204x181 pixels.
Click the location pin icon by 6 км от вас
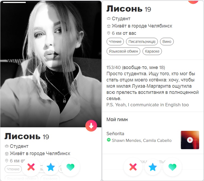pos(108,33)
